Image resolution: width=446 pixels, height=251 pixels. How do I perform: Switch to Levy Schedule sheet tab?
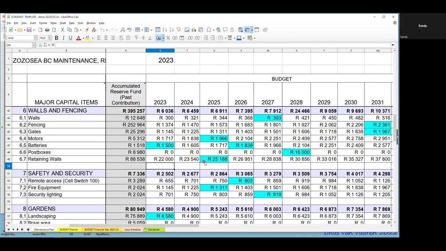click(x=132, y=229)
